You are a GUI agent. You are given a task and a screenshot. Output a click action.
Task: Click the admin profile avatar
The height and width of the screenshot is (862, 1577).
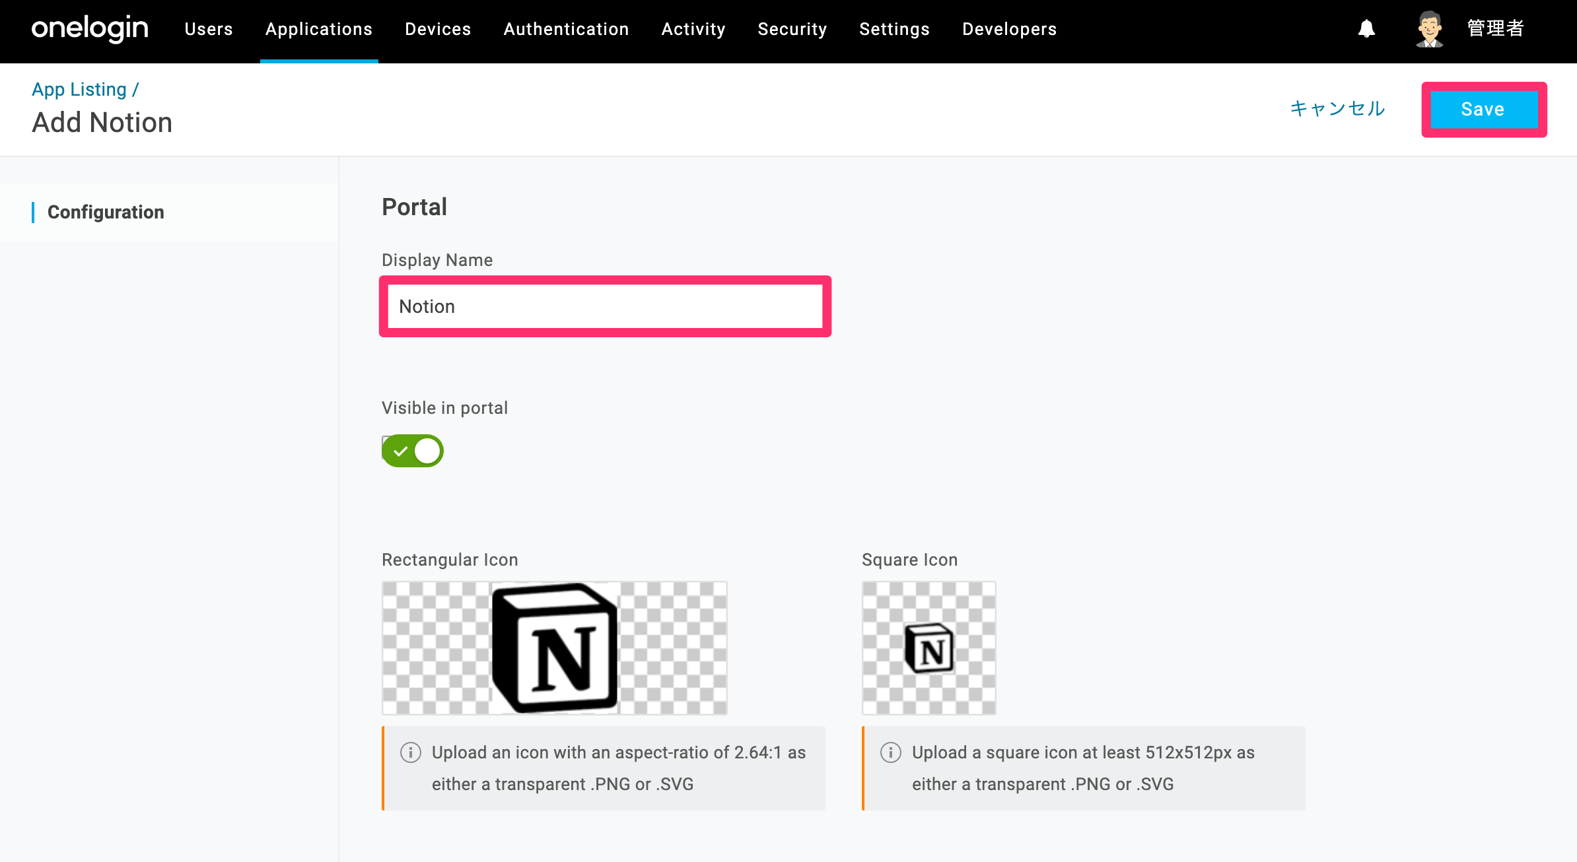click(x=1430, y=29)
